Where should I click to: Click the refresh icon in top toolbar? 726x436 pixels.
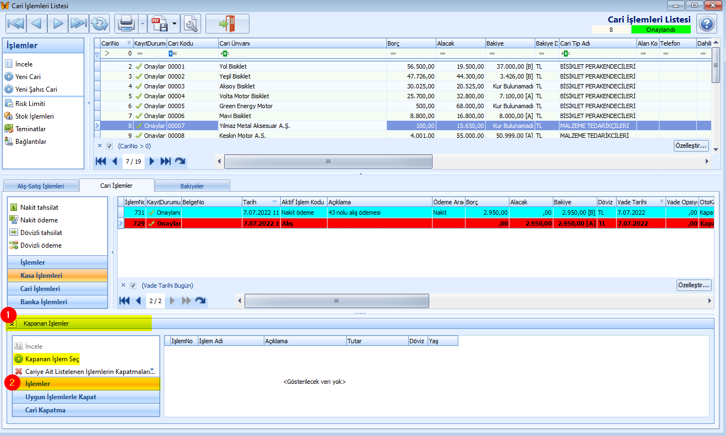[x=100, y=24]
